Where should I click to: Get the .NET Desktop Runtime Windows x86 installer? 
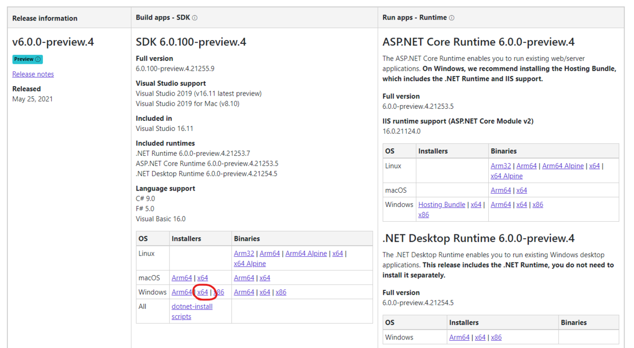click(497, 337)
